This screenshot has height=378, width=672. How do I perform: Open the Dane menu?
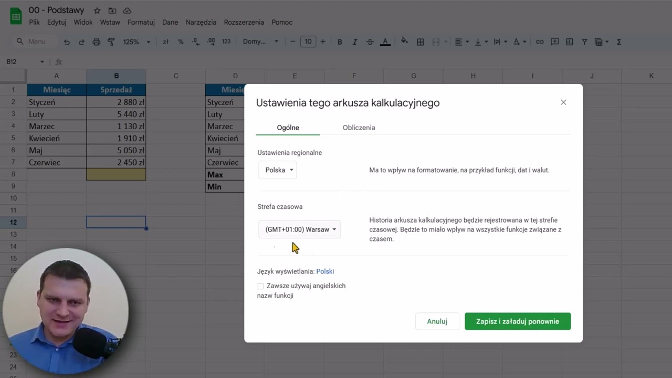click(170, 22)
